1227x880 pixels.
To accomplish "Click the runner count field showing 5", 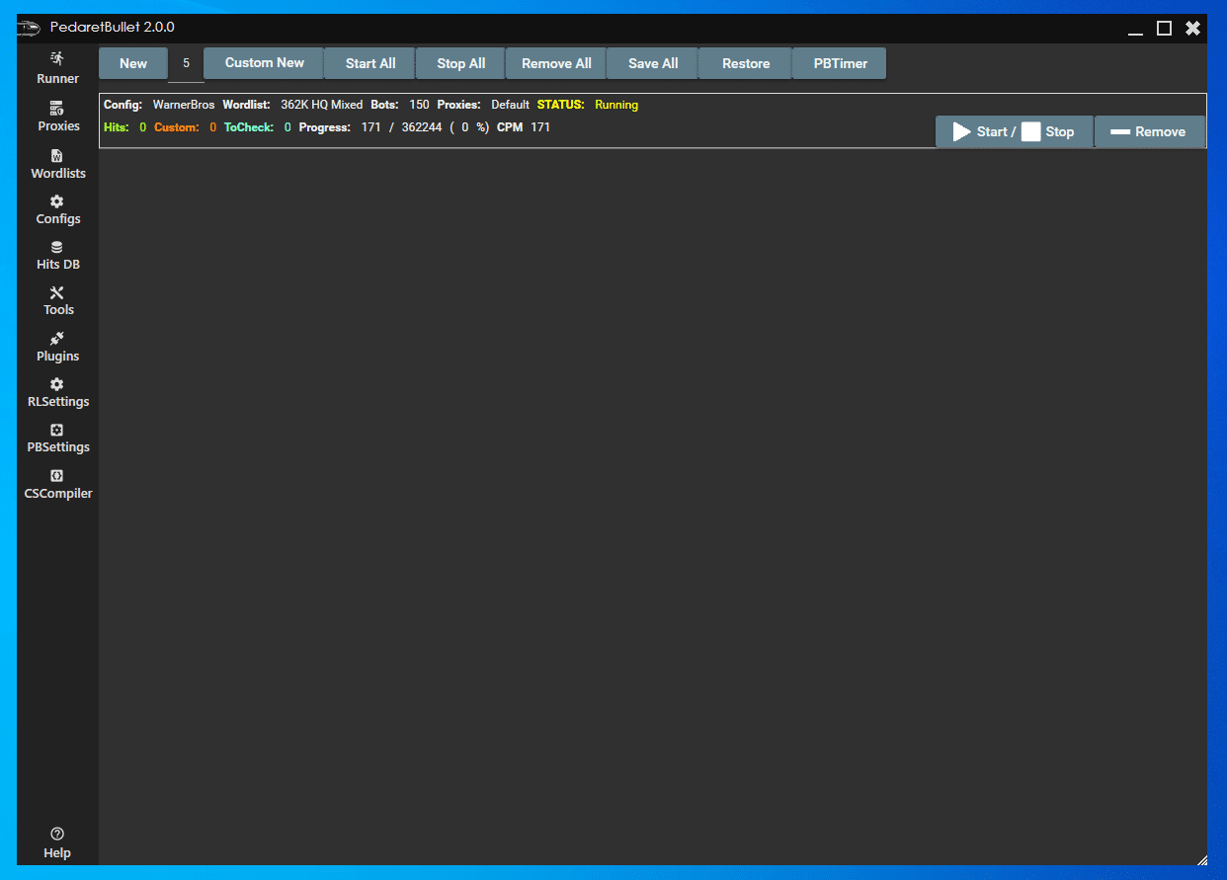I will (186, 63).
